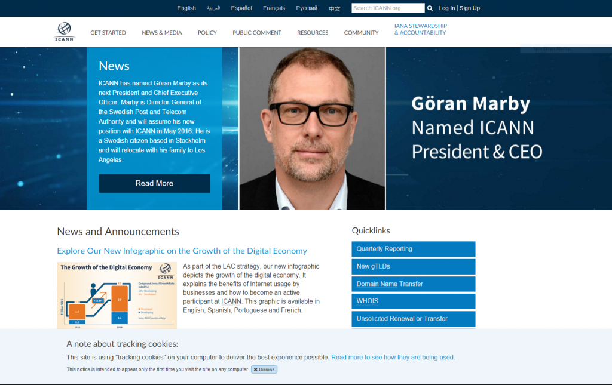Click the Log In link
This screenshot has height=385, width=612.
(446, 8)
